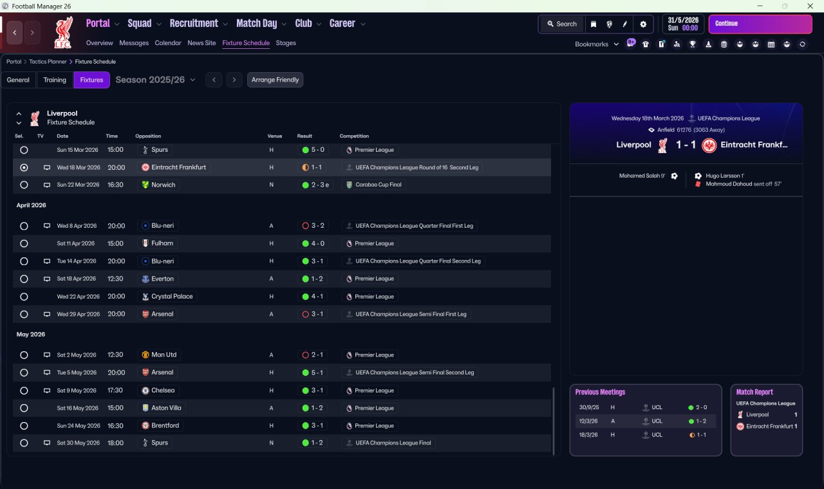
Task: Open the 30/9/25 previous meeting row
Action: (x=646, y=407)
